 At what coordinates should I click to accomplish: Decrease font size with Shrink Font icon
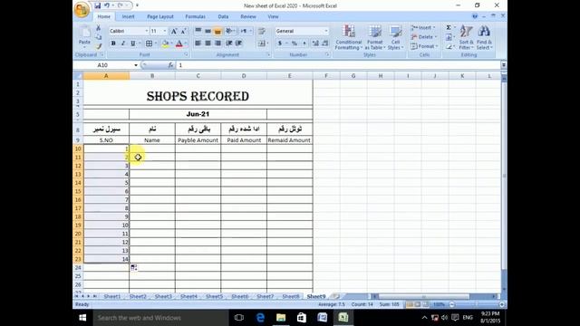183,31
